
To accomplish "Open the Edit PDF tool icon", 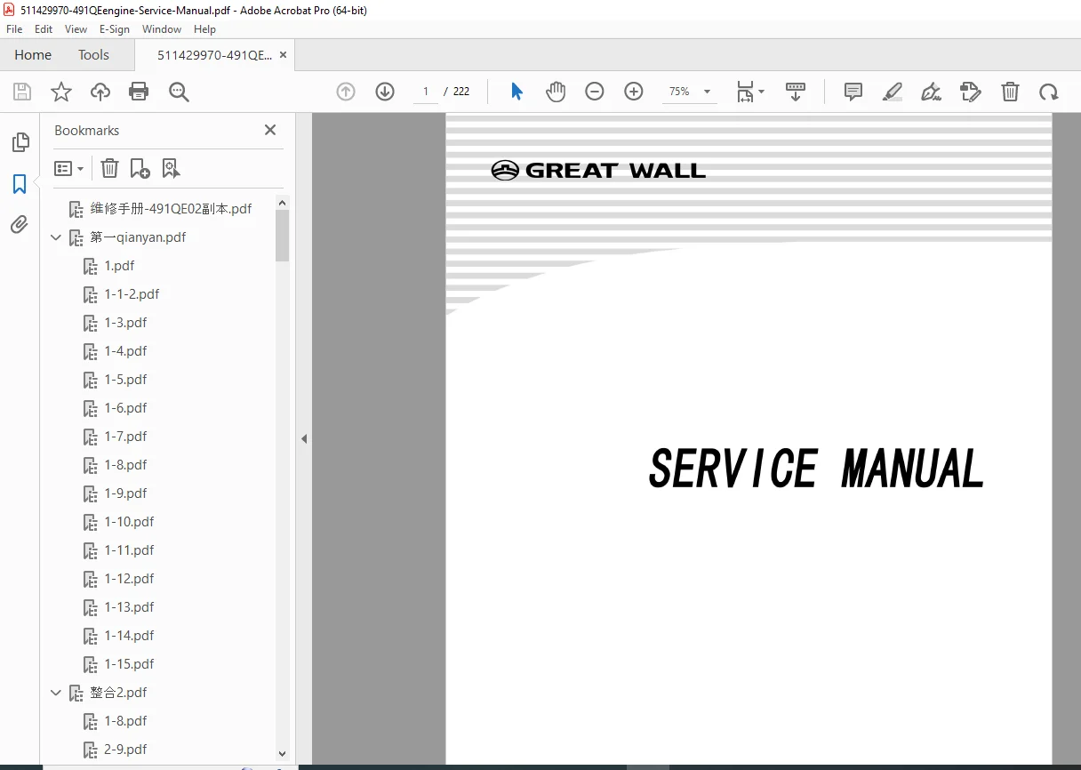I will [x=970, y=92].
